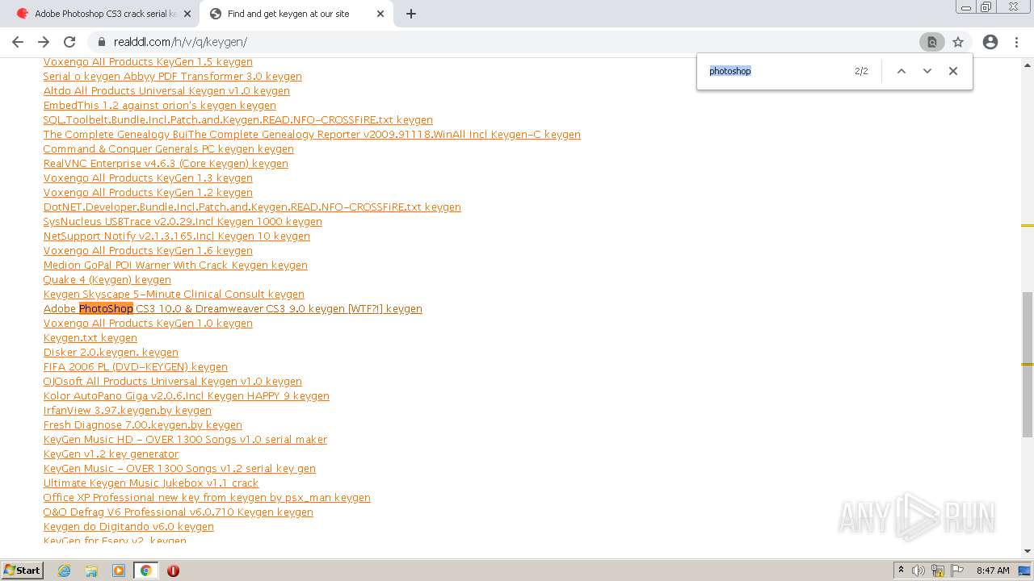Click the vertical scrollbar thumb
The height and width of the screenshot is (581, 1034).
pyautogui.click(x=1028, y=365)
